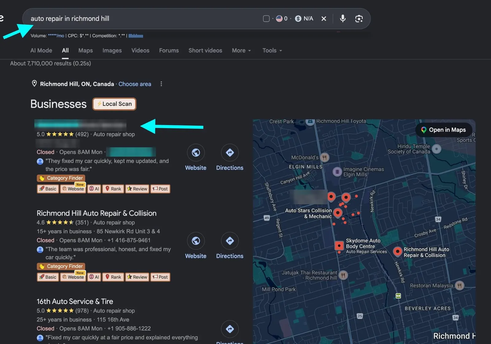This screenshot has width=491, height=344.
Task: Click the Local Scan button
Action: pyautogui.click(x=114, y=104)
